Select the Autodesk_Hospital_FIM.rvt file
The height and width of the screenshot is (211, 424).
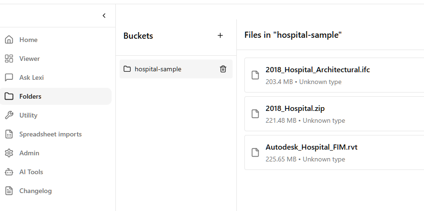click(312, 147)
